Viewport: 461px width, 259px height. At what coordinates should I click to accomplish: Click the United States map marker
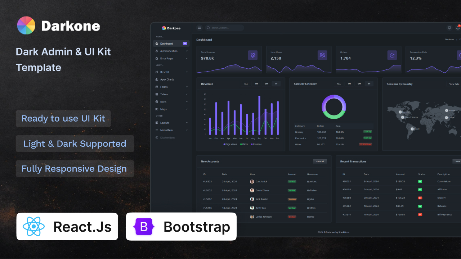[x=402, y=117]
